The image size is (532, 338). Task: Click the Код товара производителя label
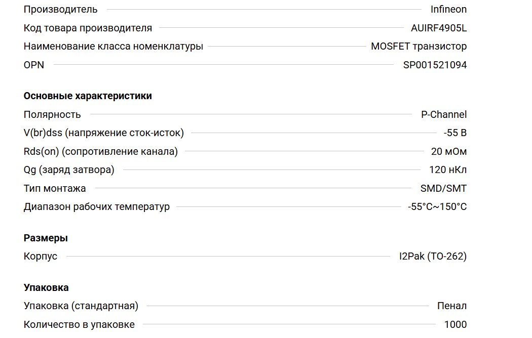point(88,28)
